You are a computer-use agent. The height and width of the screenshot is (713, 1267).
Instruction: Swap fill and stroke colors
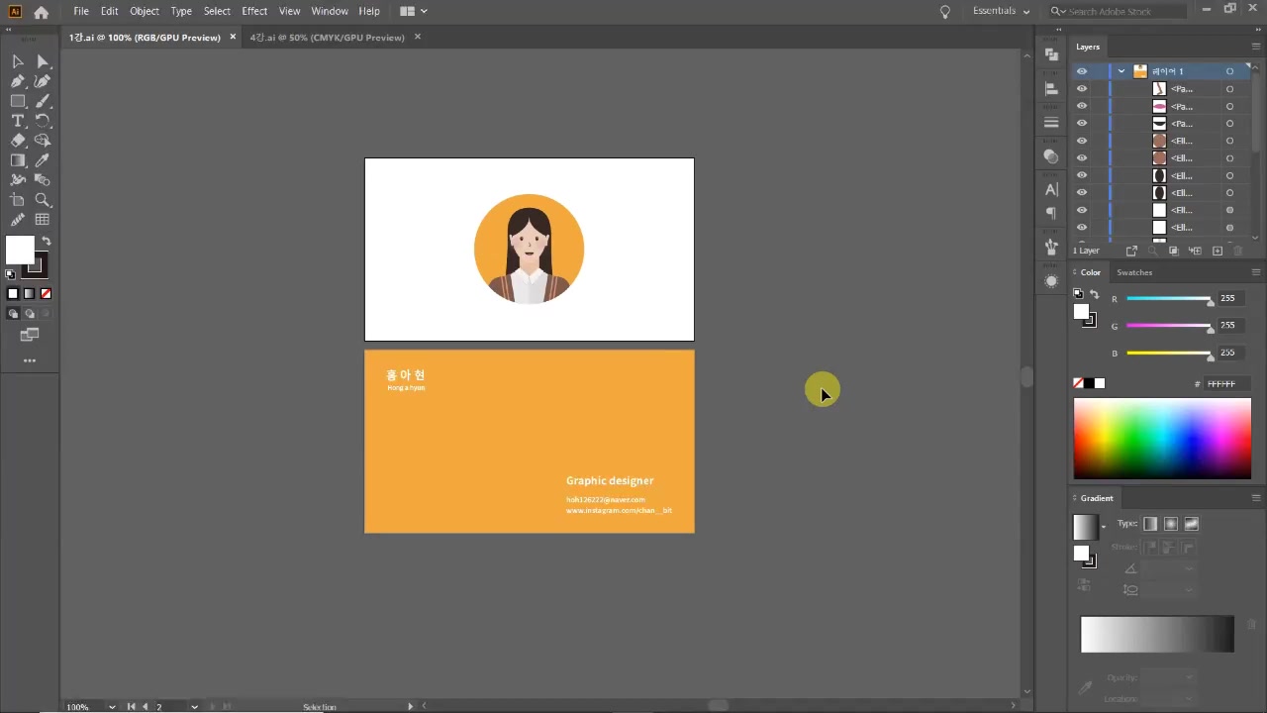(x=46, y=242)
